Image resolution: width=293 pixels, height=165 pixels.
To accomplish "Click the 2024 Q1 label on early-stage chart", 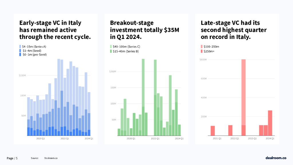I will 88,139.
